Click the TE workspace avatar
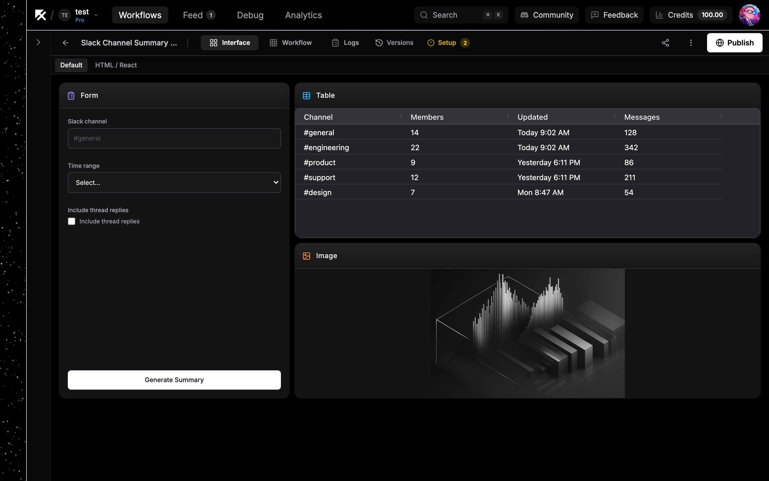Image resolution: width=769 pixels, height=481 pixels. click(x=65, y=15)
